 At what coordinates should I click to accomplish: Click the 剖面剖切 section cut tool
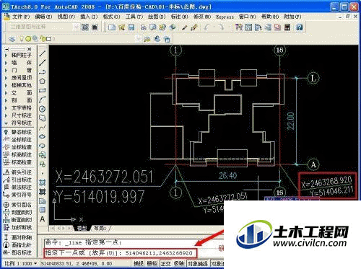pos(17,212)
